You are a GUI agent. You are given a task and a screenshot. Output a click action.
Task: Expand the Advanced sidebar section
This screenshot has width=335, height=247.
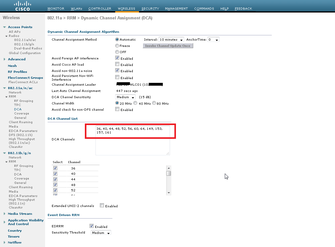5,59
